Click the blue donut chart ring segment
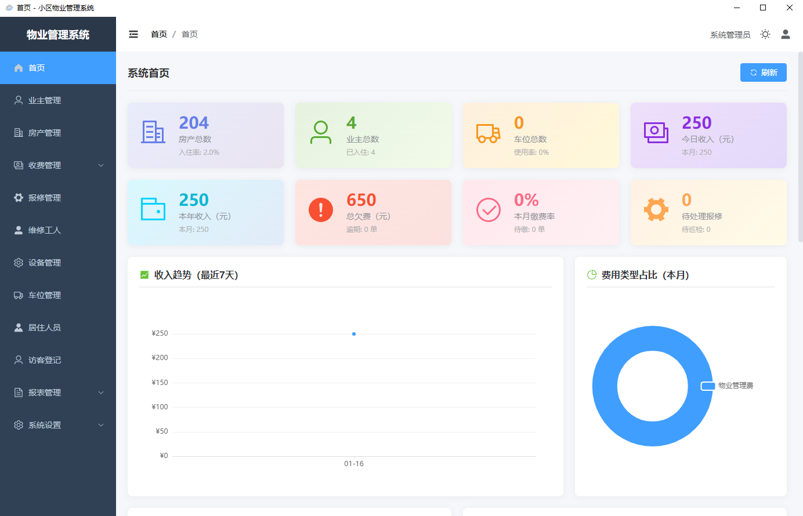Viewport: 803px width, 516px height. [605, 386]
